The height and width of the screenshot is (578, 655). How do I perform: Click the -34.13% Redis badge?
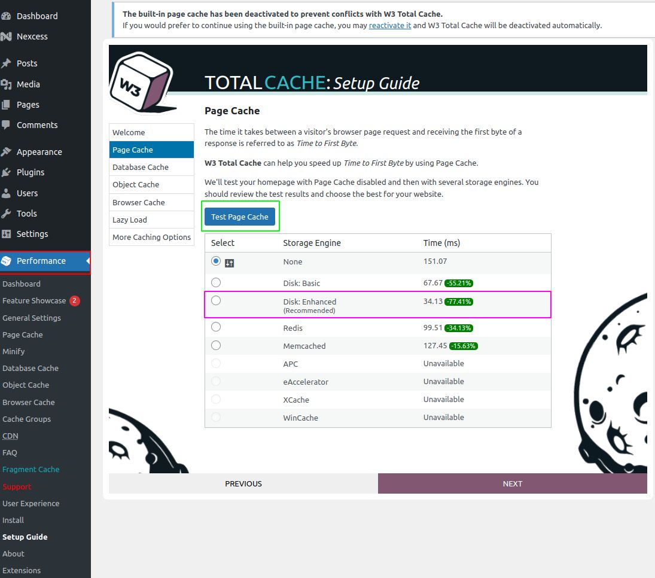(459, 328)
